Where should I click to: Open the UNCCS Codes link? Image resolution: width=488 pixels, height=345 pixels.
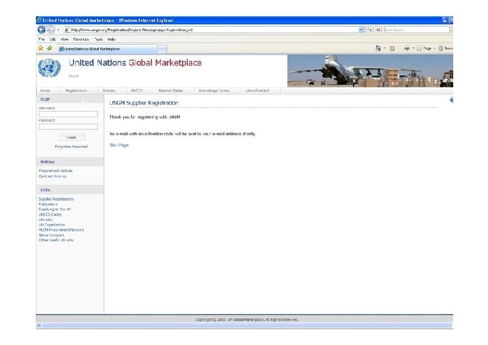50,215
